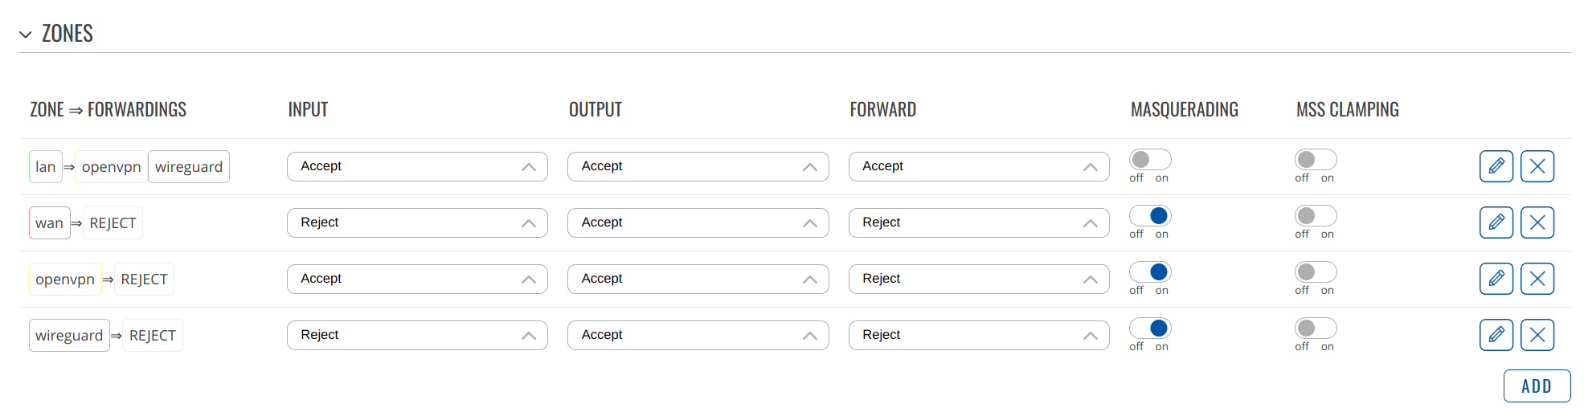Collapse the ZONES section
Screen dimensions: 1584x408
[x=26, y=34]
